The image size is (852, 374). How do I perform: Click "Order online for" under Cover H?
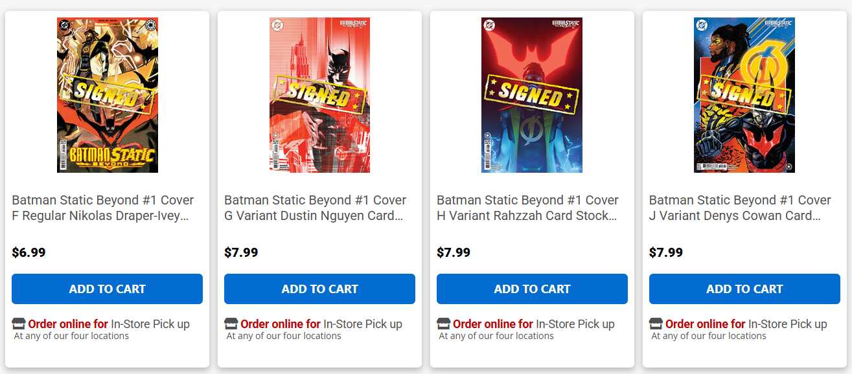[x=493, y=324]
